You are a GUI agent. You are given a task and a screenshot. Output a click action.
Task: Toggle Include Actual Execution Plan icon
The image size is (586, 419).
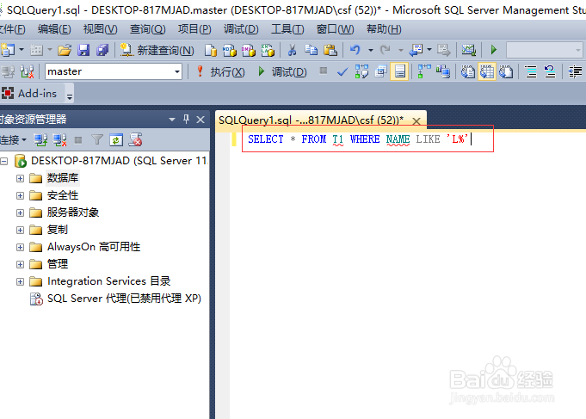[424, 71]
